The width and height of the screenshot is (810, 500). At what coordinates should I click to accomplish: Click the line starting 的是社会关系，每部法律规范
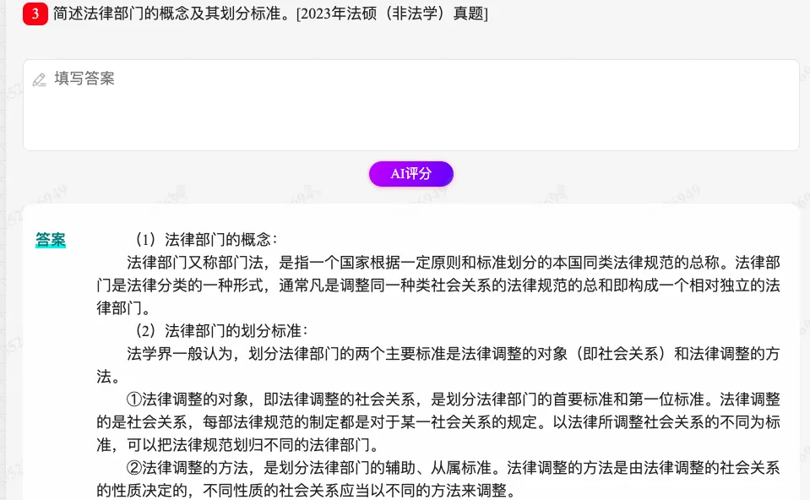tap(438, 422)
